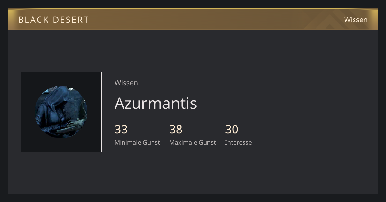Viewport: 386px width, 202px height.
Task: Select the value 30 for interest
Action: click(232, 129)
